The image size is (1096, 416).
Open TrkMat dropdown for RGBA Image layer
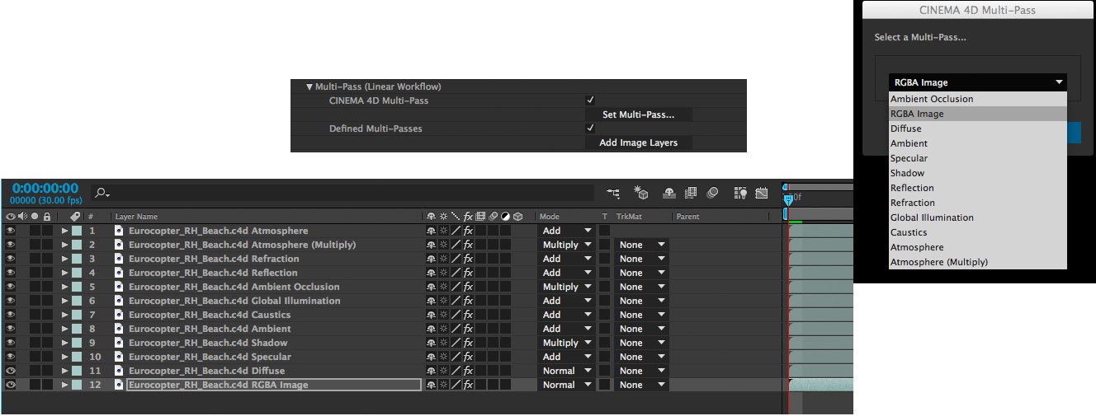pos(642,385)
